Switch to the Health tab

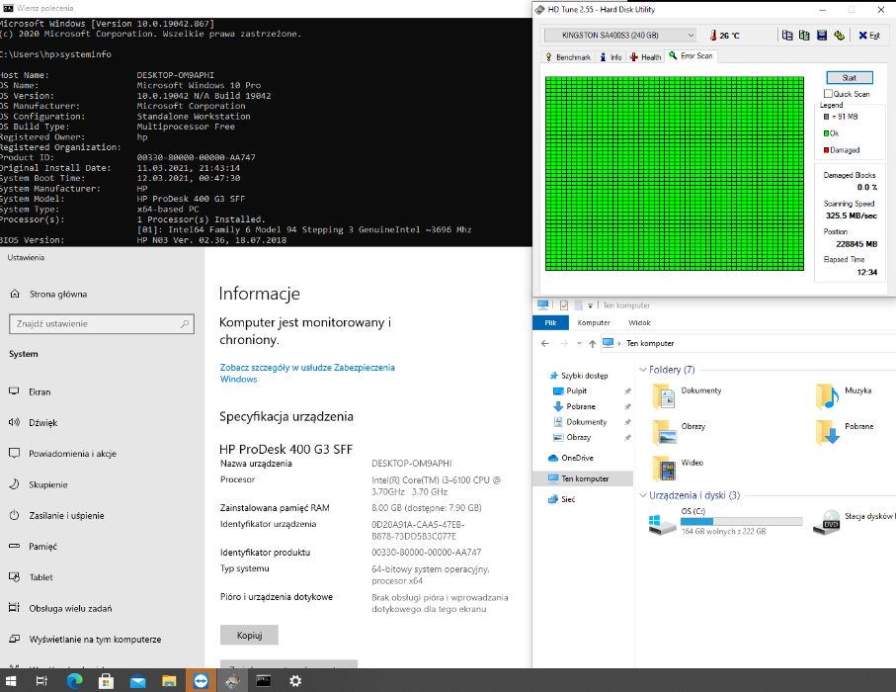coord(646,57)
